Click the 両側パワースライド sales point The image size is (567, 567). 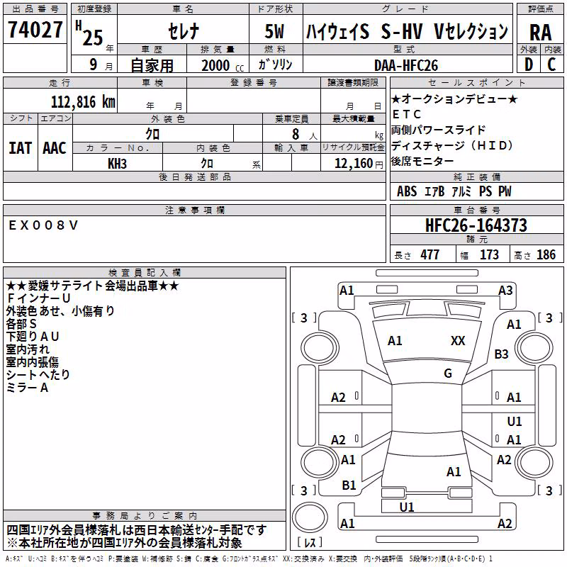point(438,130)
